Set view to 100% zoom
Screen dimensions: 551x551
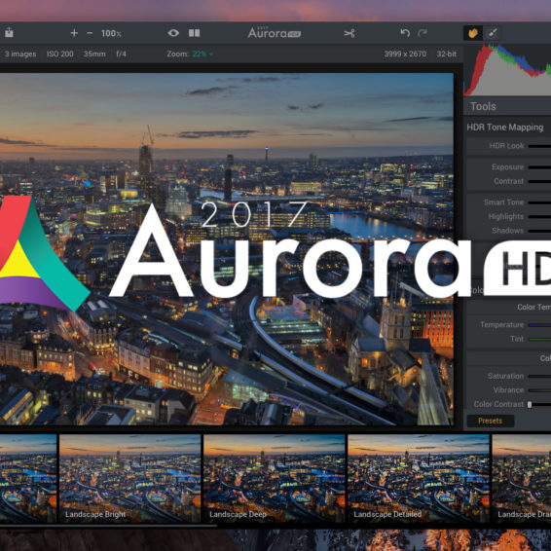pyautogui.click(x=111, y=33)
